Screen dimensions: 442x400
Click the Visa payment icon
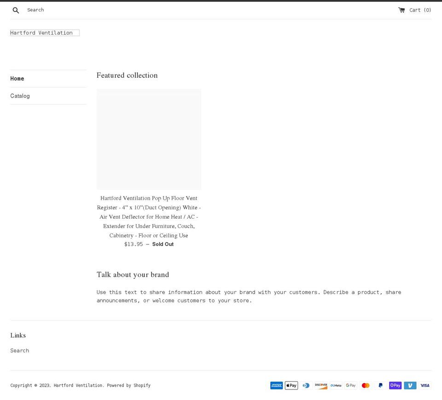point(425,385)
